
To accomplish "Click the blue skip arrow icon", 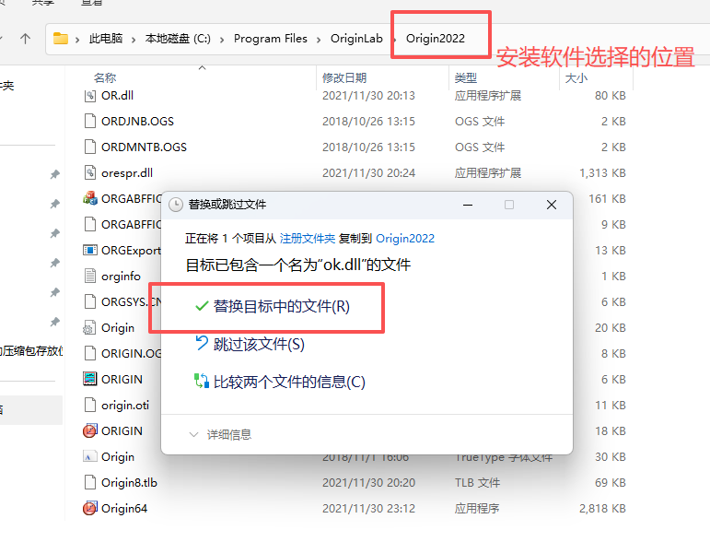I will click(202, 343).
